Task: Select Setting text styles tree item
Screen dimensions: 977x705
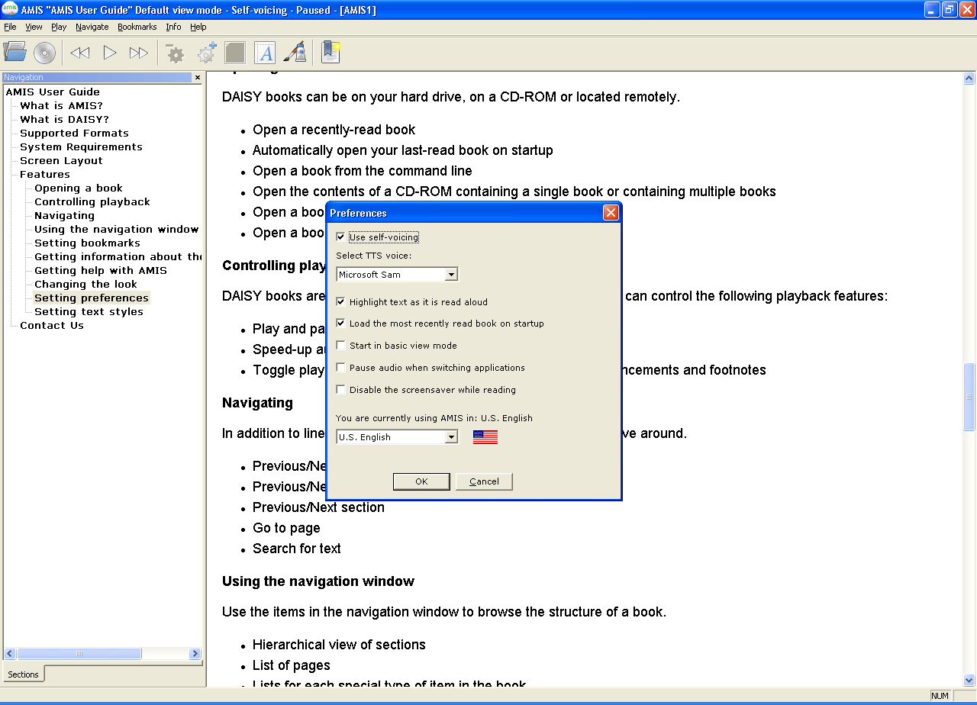Action: [x=89, y=311]
